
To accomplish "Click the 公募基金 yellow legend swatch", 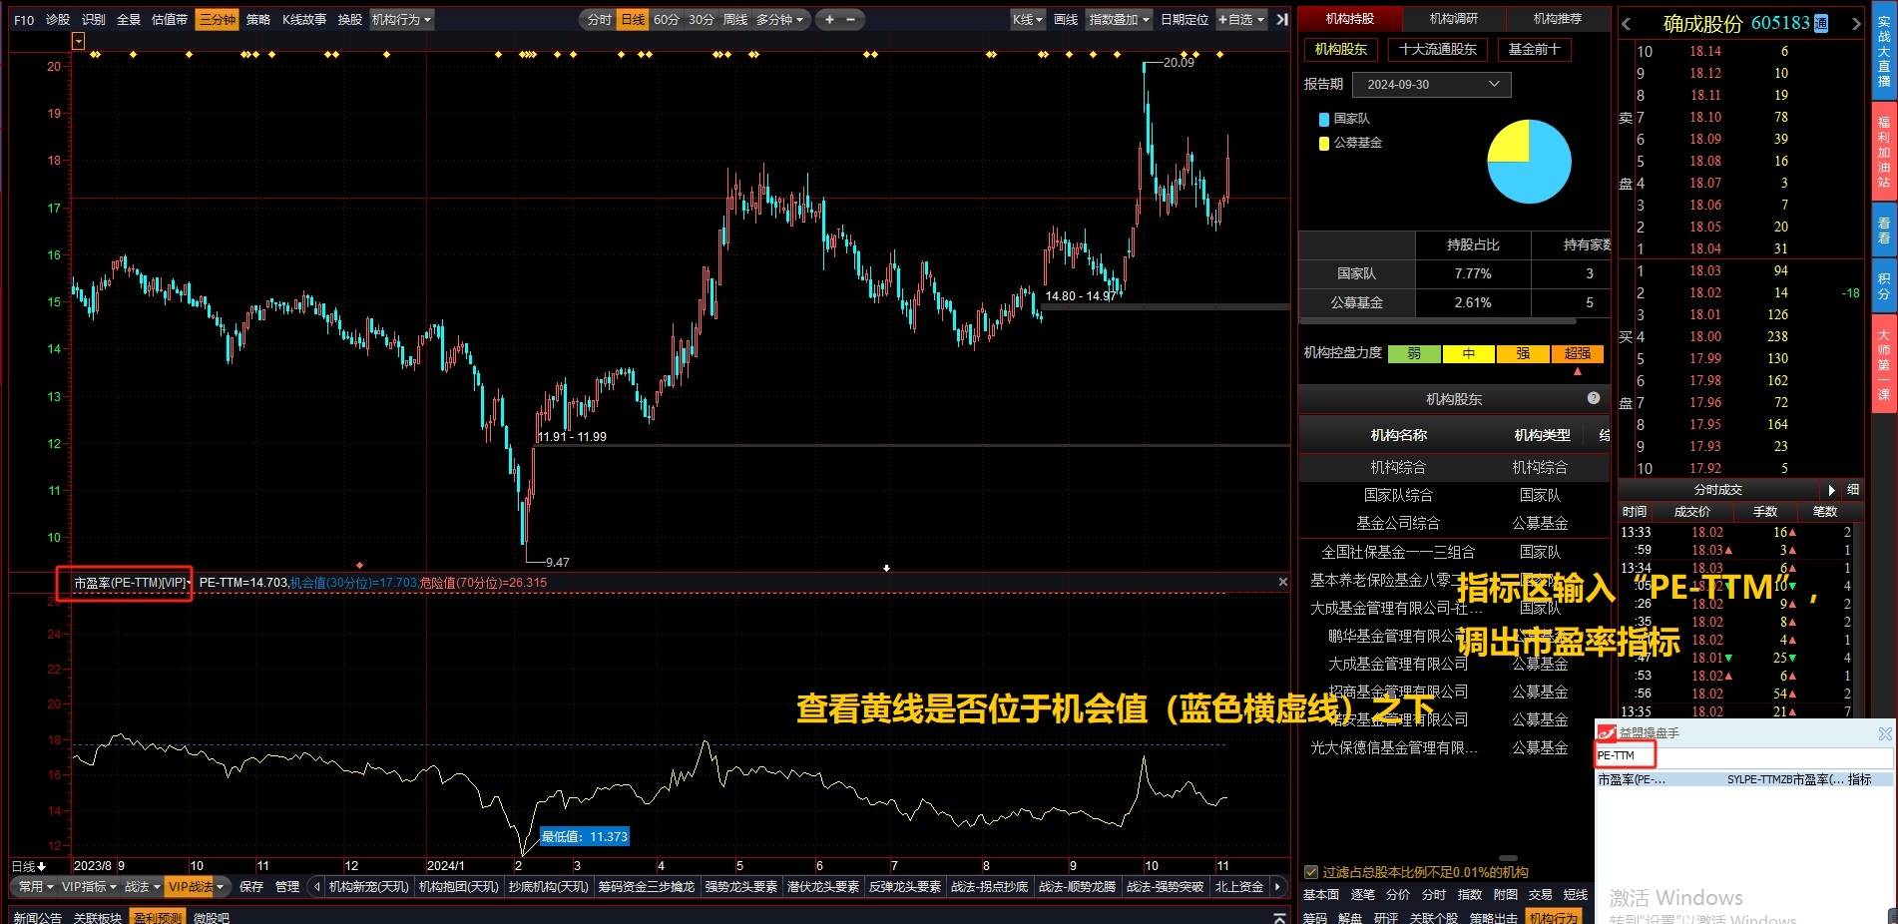I will pyautogui.click(x=1324, y=144).
